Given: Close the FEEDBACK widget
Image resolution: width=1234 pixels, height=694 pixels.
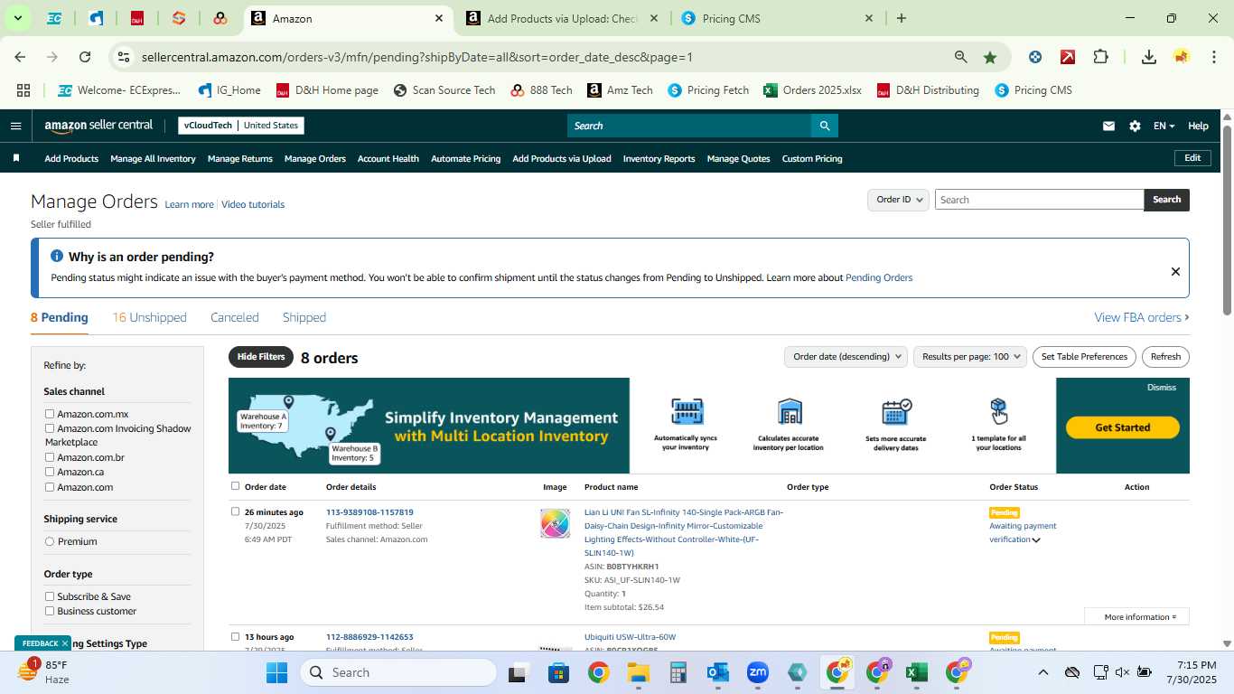Looking at the screenshot, I should tap(65, 643).
